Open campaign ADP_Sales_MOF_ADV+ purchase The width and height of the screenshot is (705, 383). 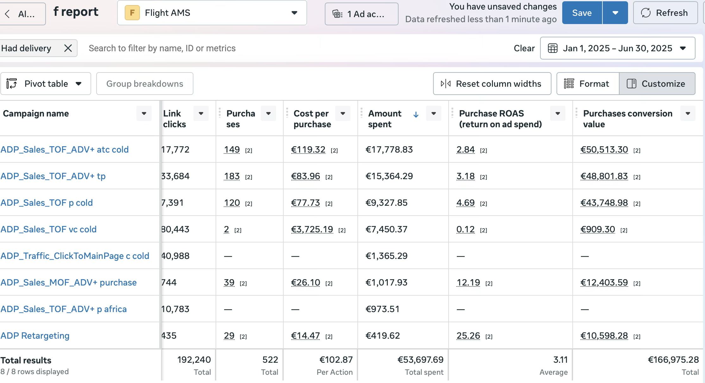(x=68, y=282)
